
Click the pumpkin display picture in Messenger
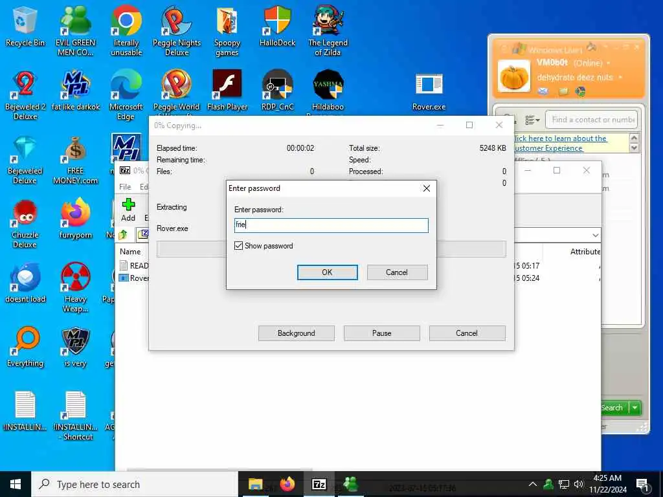513,76
